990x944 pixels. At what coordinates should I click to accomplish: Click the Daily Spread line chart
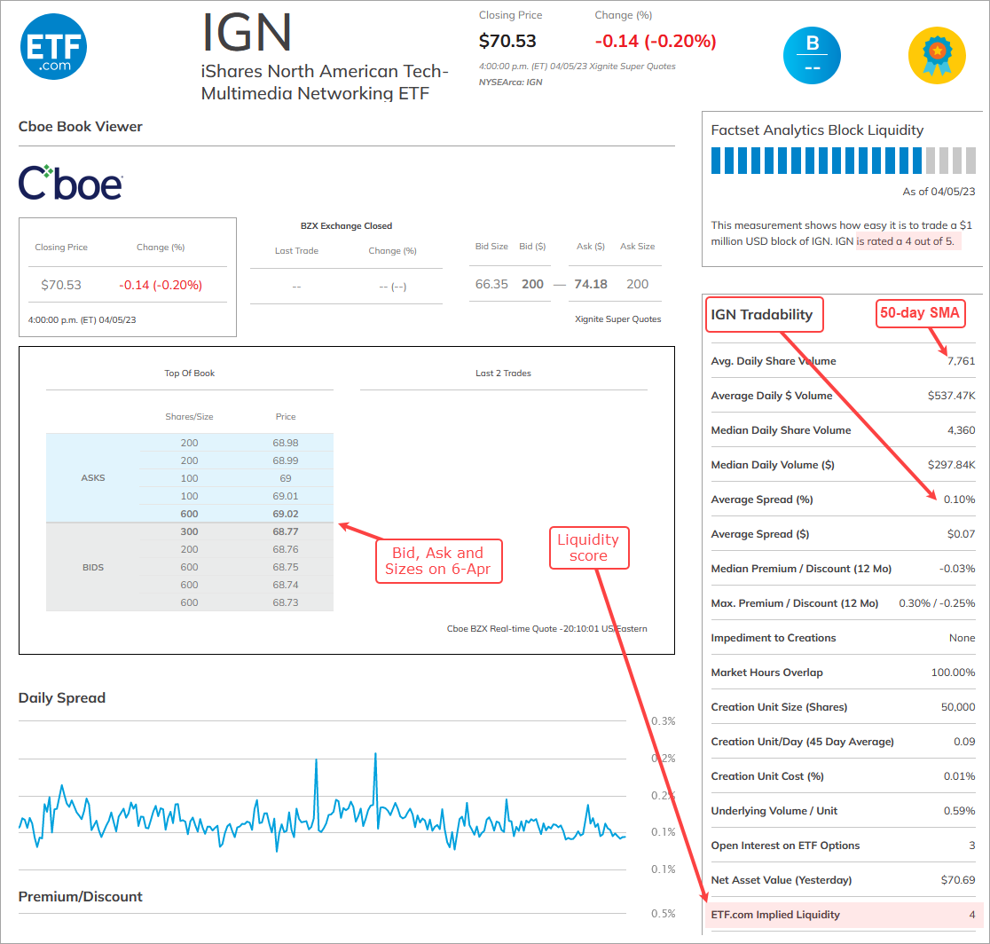coord(322,802)
